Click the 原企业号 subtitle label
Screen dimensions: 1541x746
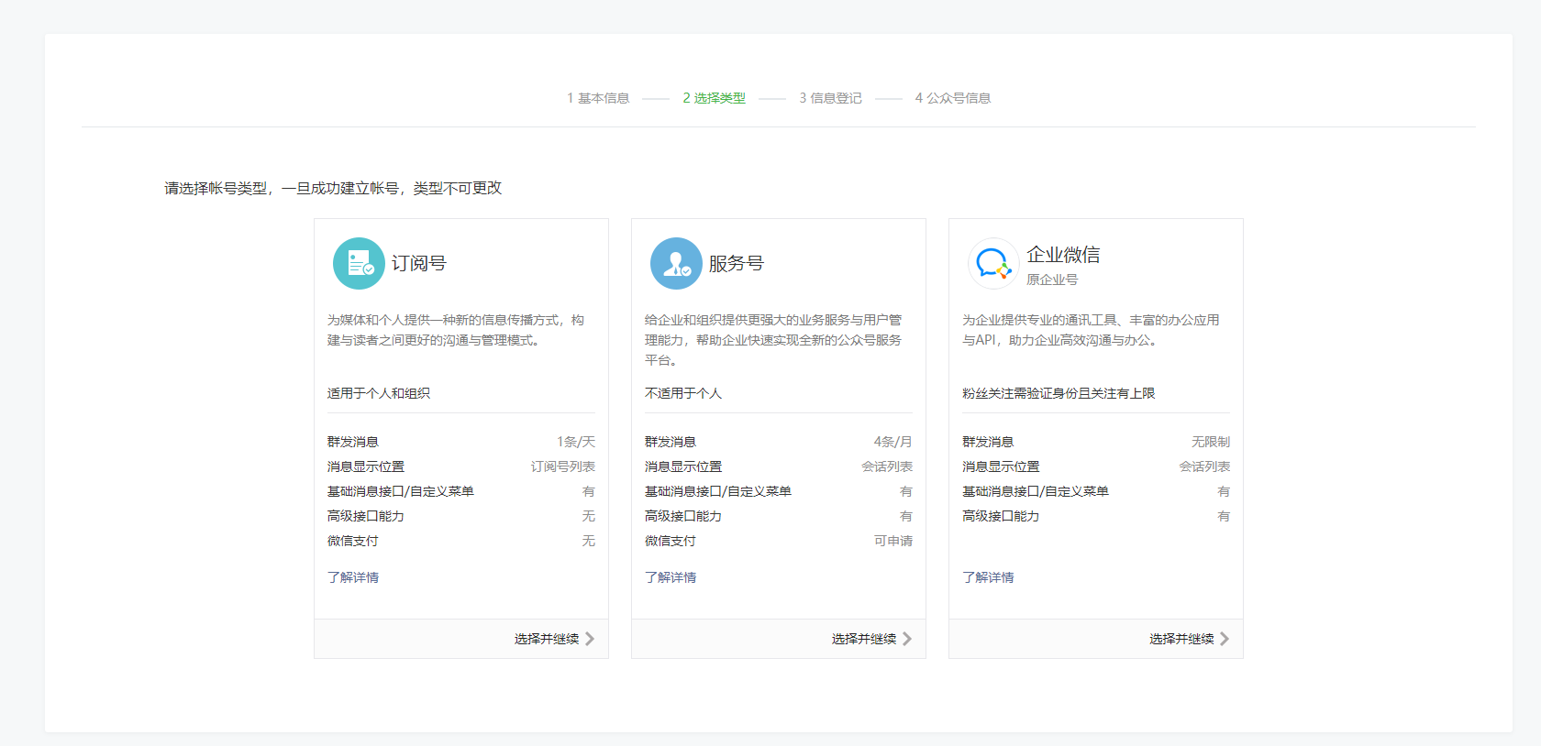click(1052, 280)
